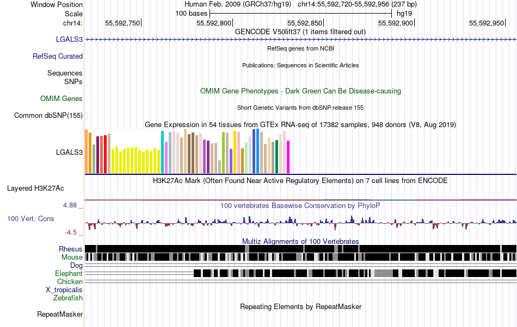517x327 pixels.
Task: Click the 55,592,850 ruler position
Action: pyautogui.click(x=305, y=23)
